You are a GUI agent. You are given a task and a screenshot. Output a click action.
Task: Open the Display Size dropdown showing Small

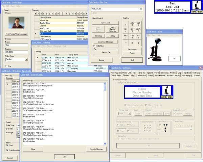129,113
